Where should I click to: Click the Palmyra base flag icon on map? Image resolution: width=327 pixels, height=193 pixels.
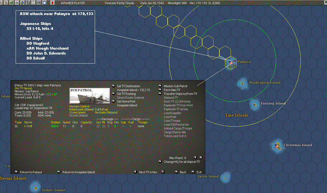click(231, 63)
